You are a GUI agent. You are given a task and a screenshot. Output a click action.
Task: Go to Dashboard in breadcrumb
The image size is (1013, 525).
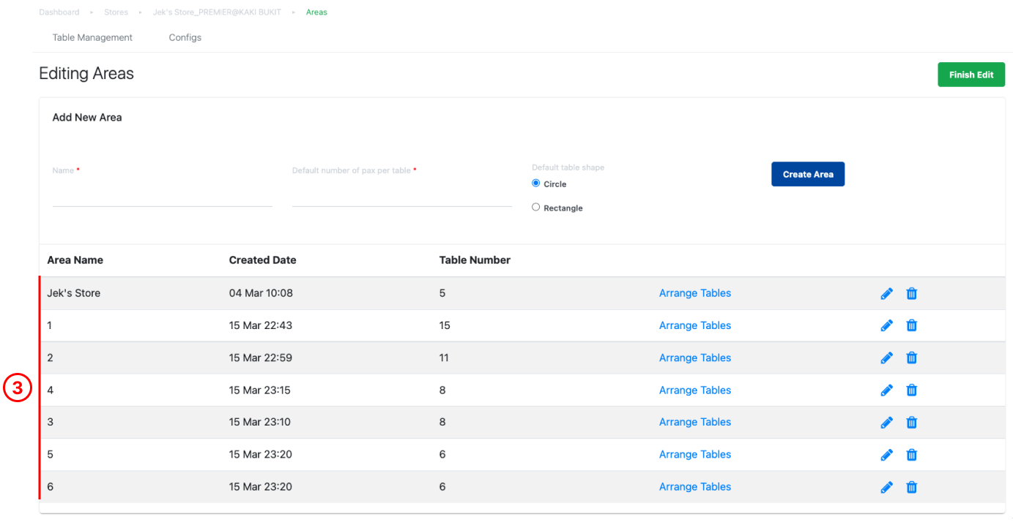point(59,12)
